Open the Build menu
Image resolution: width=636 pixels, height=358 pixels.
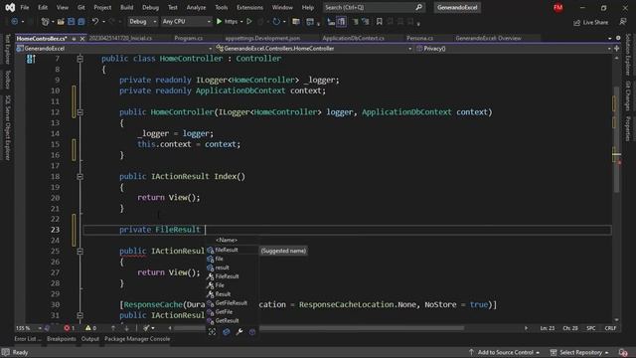click(x=126, y=7)
